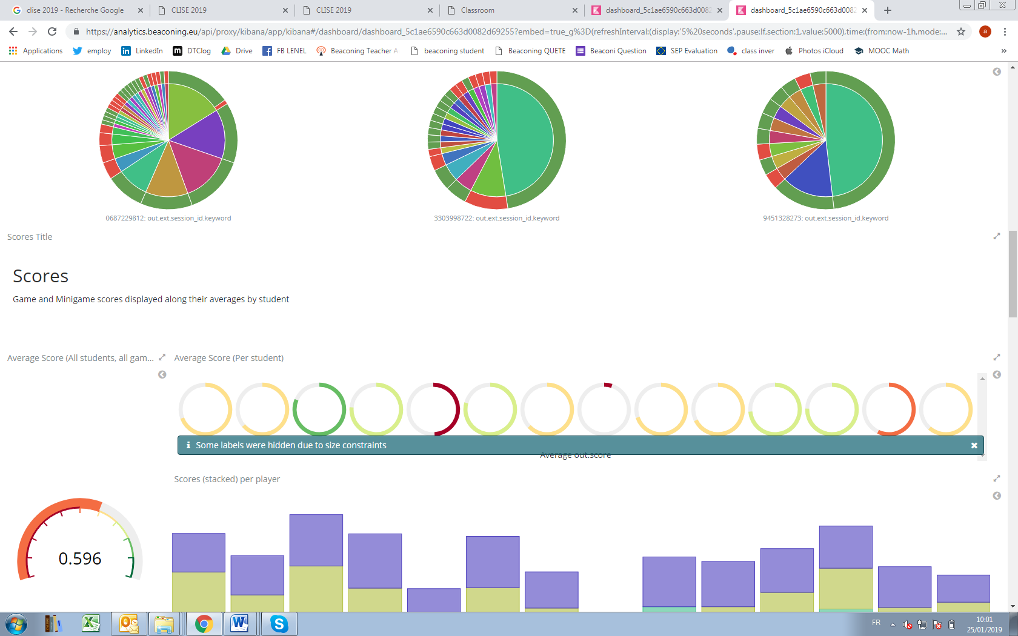Expand the Average Score (All students) panel

162,357
